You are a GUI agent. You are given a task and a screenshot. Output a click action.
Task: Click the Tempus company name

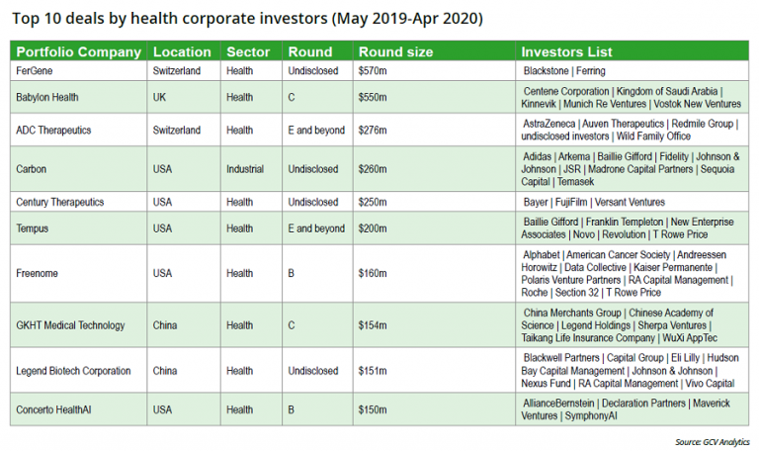coord(34,227)
